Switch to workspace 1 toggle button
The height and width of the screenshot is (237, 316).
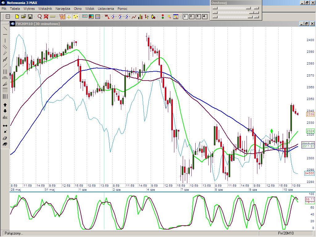coord(185,17)
